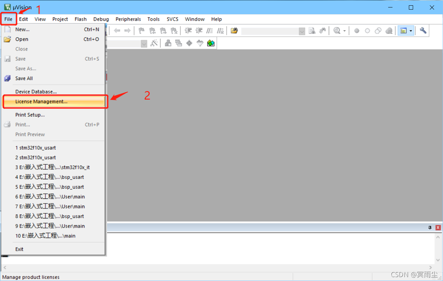Click the find text input field
This screenshot has height=281, width=443.
(270, 31)
